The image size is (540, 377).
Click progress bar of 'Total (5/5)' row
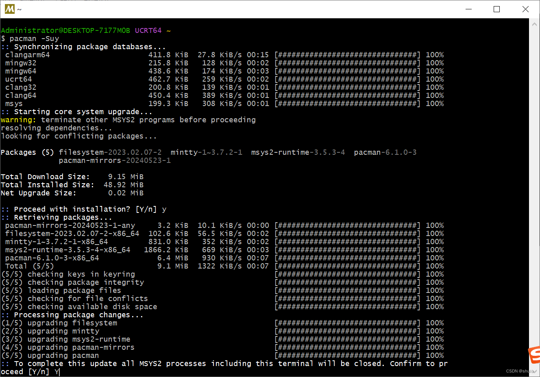pyautogui.click(x=348, y=266)
